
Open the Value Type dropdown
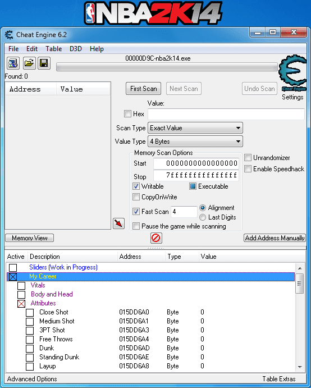[195, 141]
